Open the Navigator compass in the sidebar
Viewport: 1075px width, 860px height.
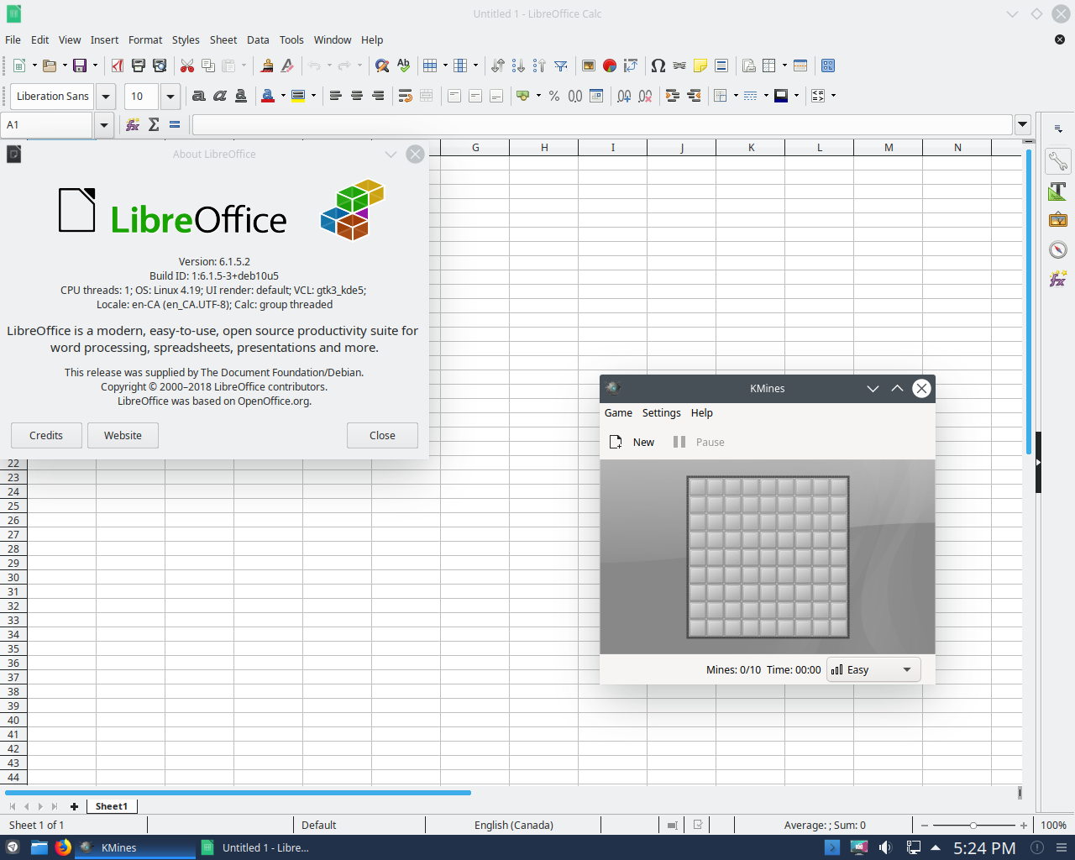(x=1058, y=249)
